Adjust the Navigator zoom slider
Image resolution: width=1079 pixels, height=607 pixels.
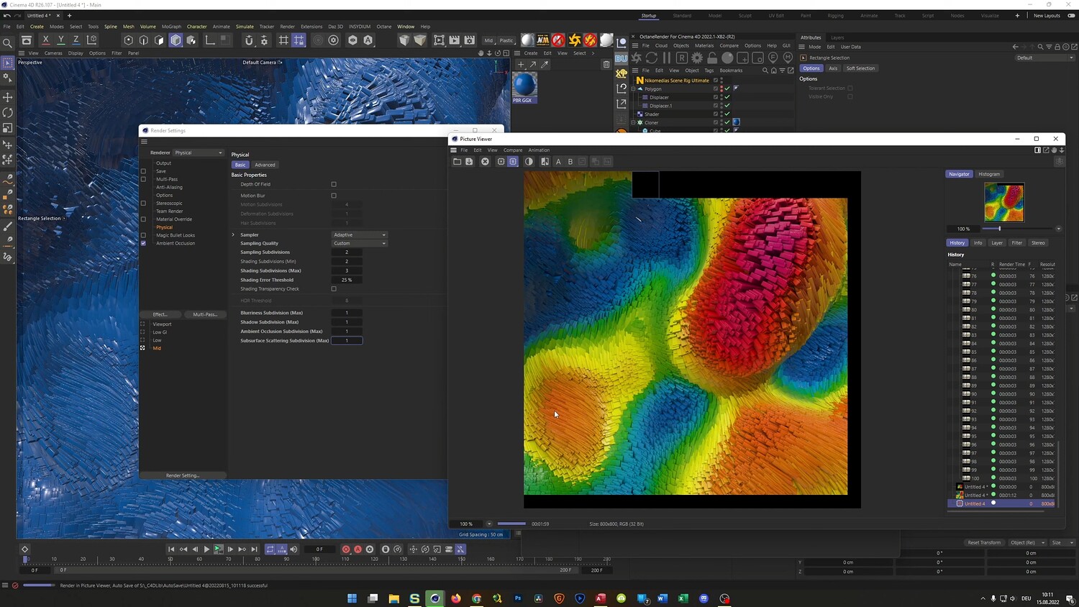click(1019, 229)
